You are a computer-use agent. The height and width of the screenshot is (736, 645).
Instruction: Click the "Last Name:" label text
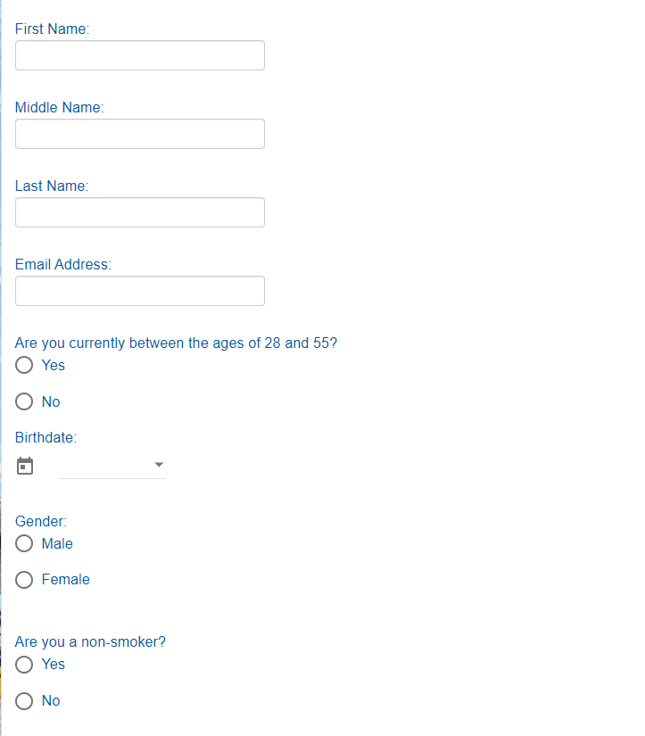(52, 186)
